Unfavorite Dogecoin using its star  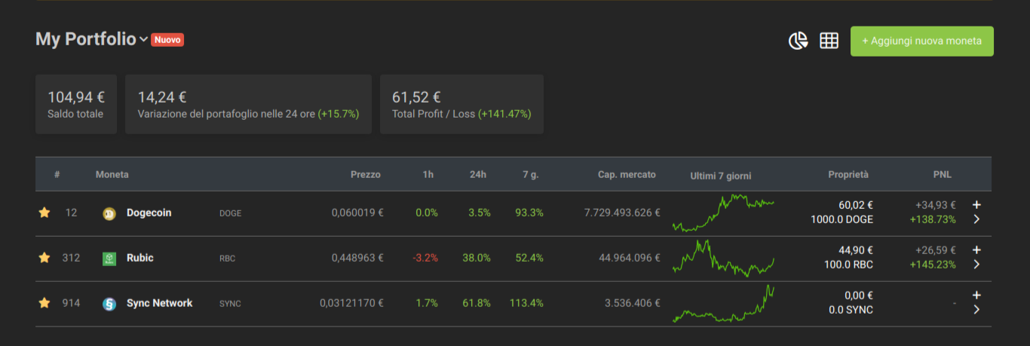click(44, 213)
